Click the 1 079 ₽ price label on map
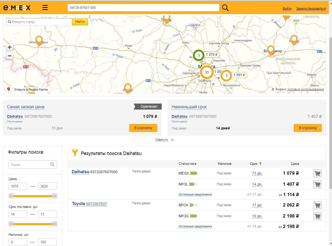This screenshot has height=246, width=332. 212,55
